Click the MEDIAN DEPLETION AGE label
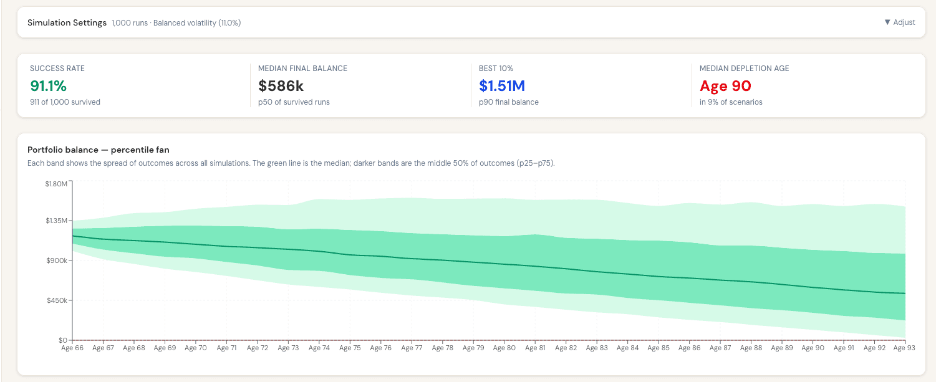The width and height of the screenshot is (936, 382). (745, 69)
